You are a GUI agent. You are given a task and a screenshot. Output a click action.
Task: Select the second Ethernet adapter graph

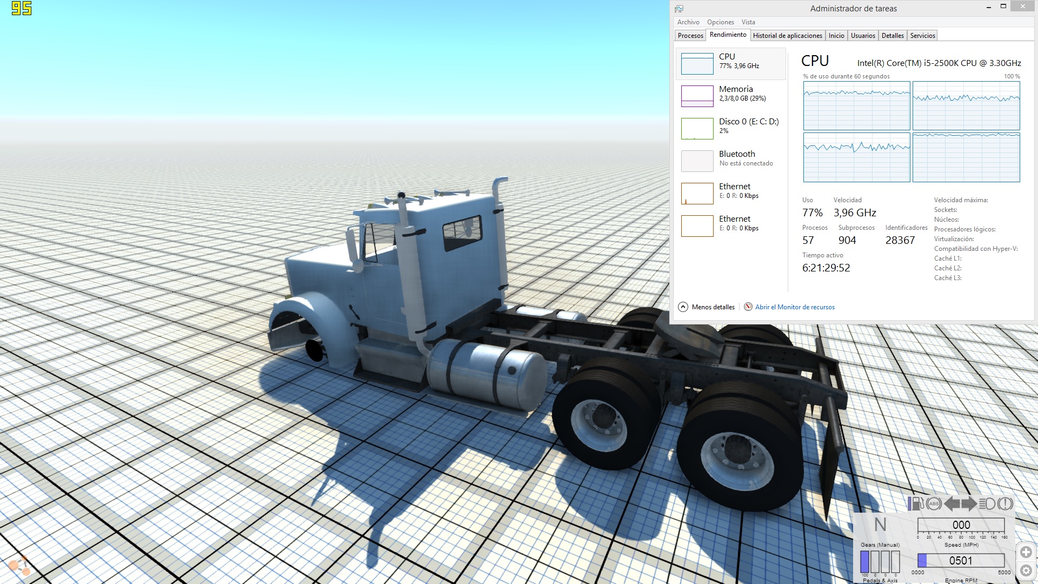click(x=697, y=225)
